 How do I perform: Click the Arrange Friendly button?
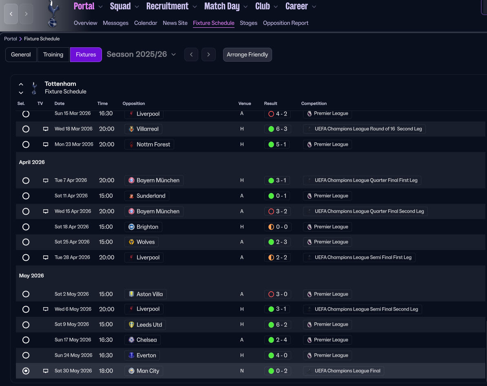[x=247, y=55]
